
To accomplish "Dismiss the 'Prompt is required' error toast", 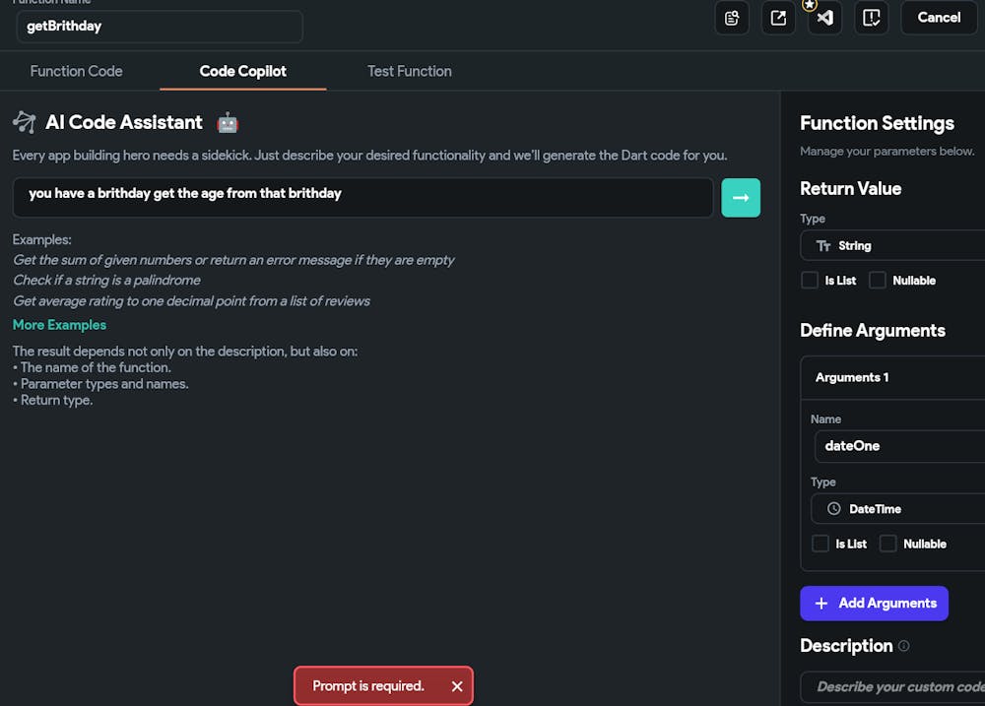I will (457, 686).
